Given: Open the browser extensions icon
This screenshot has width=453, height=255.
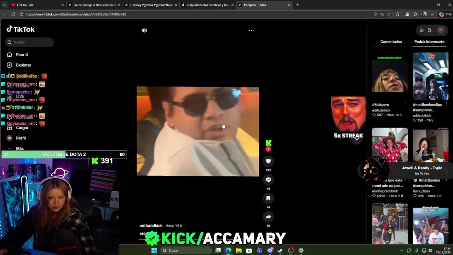Looking at the screenshot, I should [397, 14].
